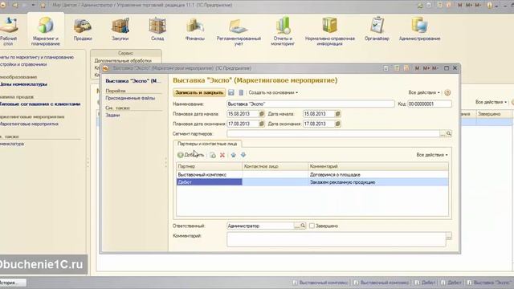The height and width of the screenshot is (289, 514).
Task: Move partner row up with arrow icon
Action: [234, 155]
